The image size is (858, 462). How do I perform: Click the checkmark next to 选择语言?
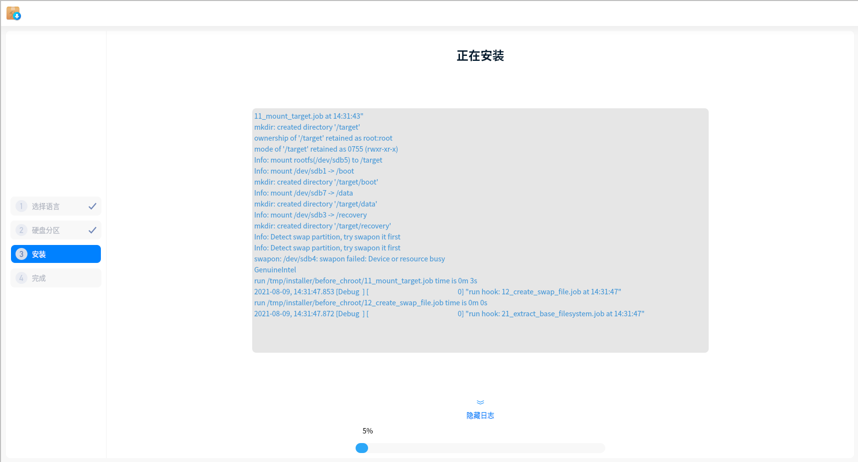(92, 206)
